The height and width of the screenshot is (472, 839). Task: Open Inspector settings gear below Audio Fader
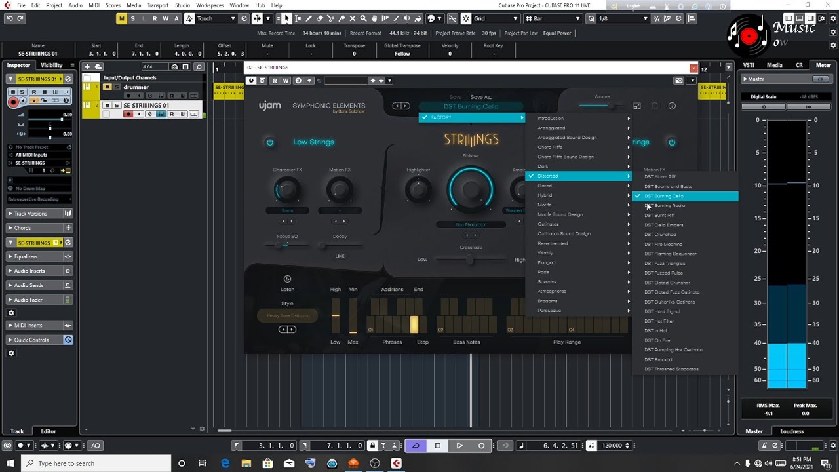click(11, 313)
